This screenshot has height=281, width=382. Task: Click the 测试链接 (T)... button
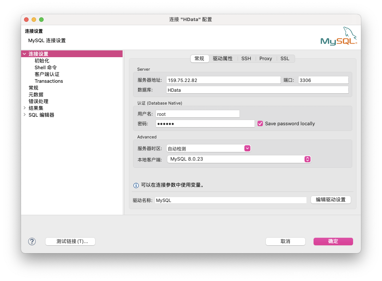pyautogui.click(x=70, y=242)
